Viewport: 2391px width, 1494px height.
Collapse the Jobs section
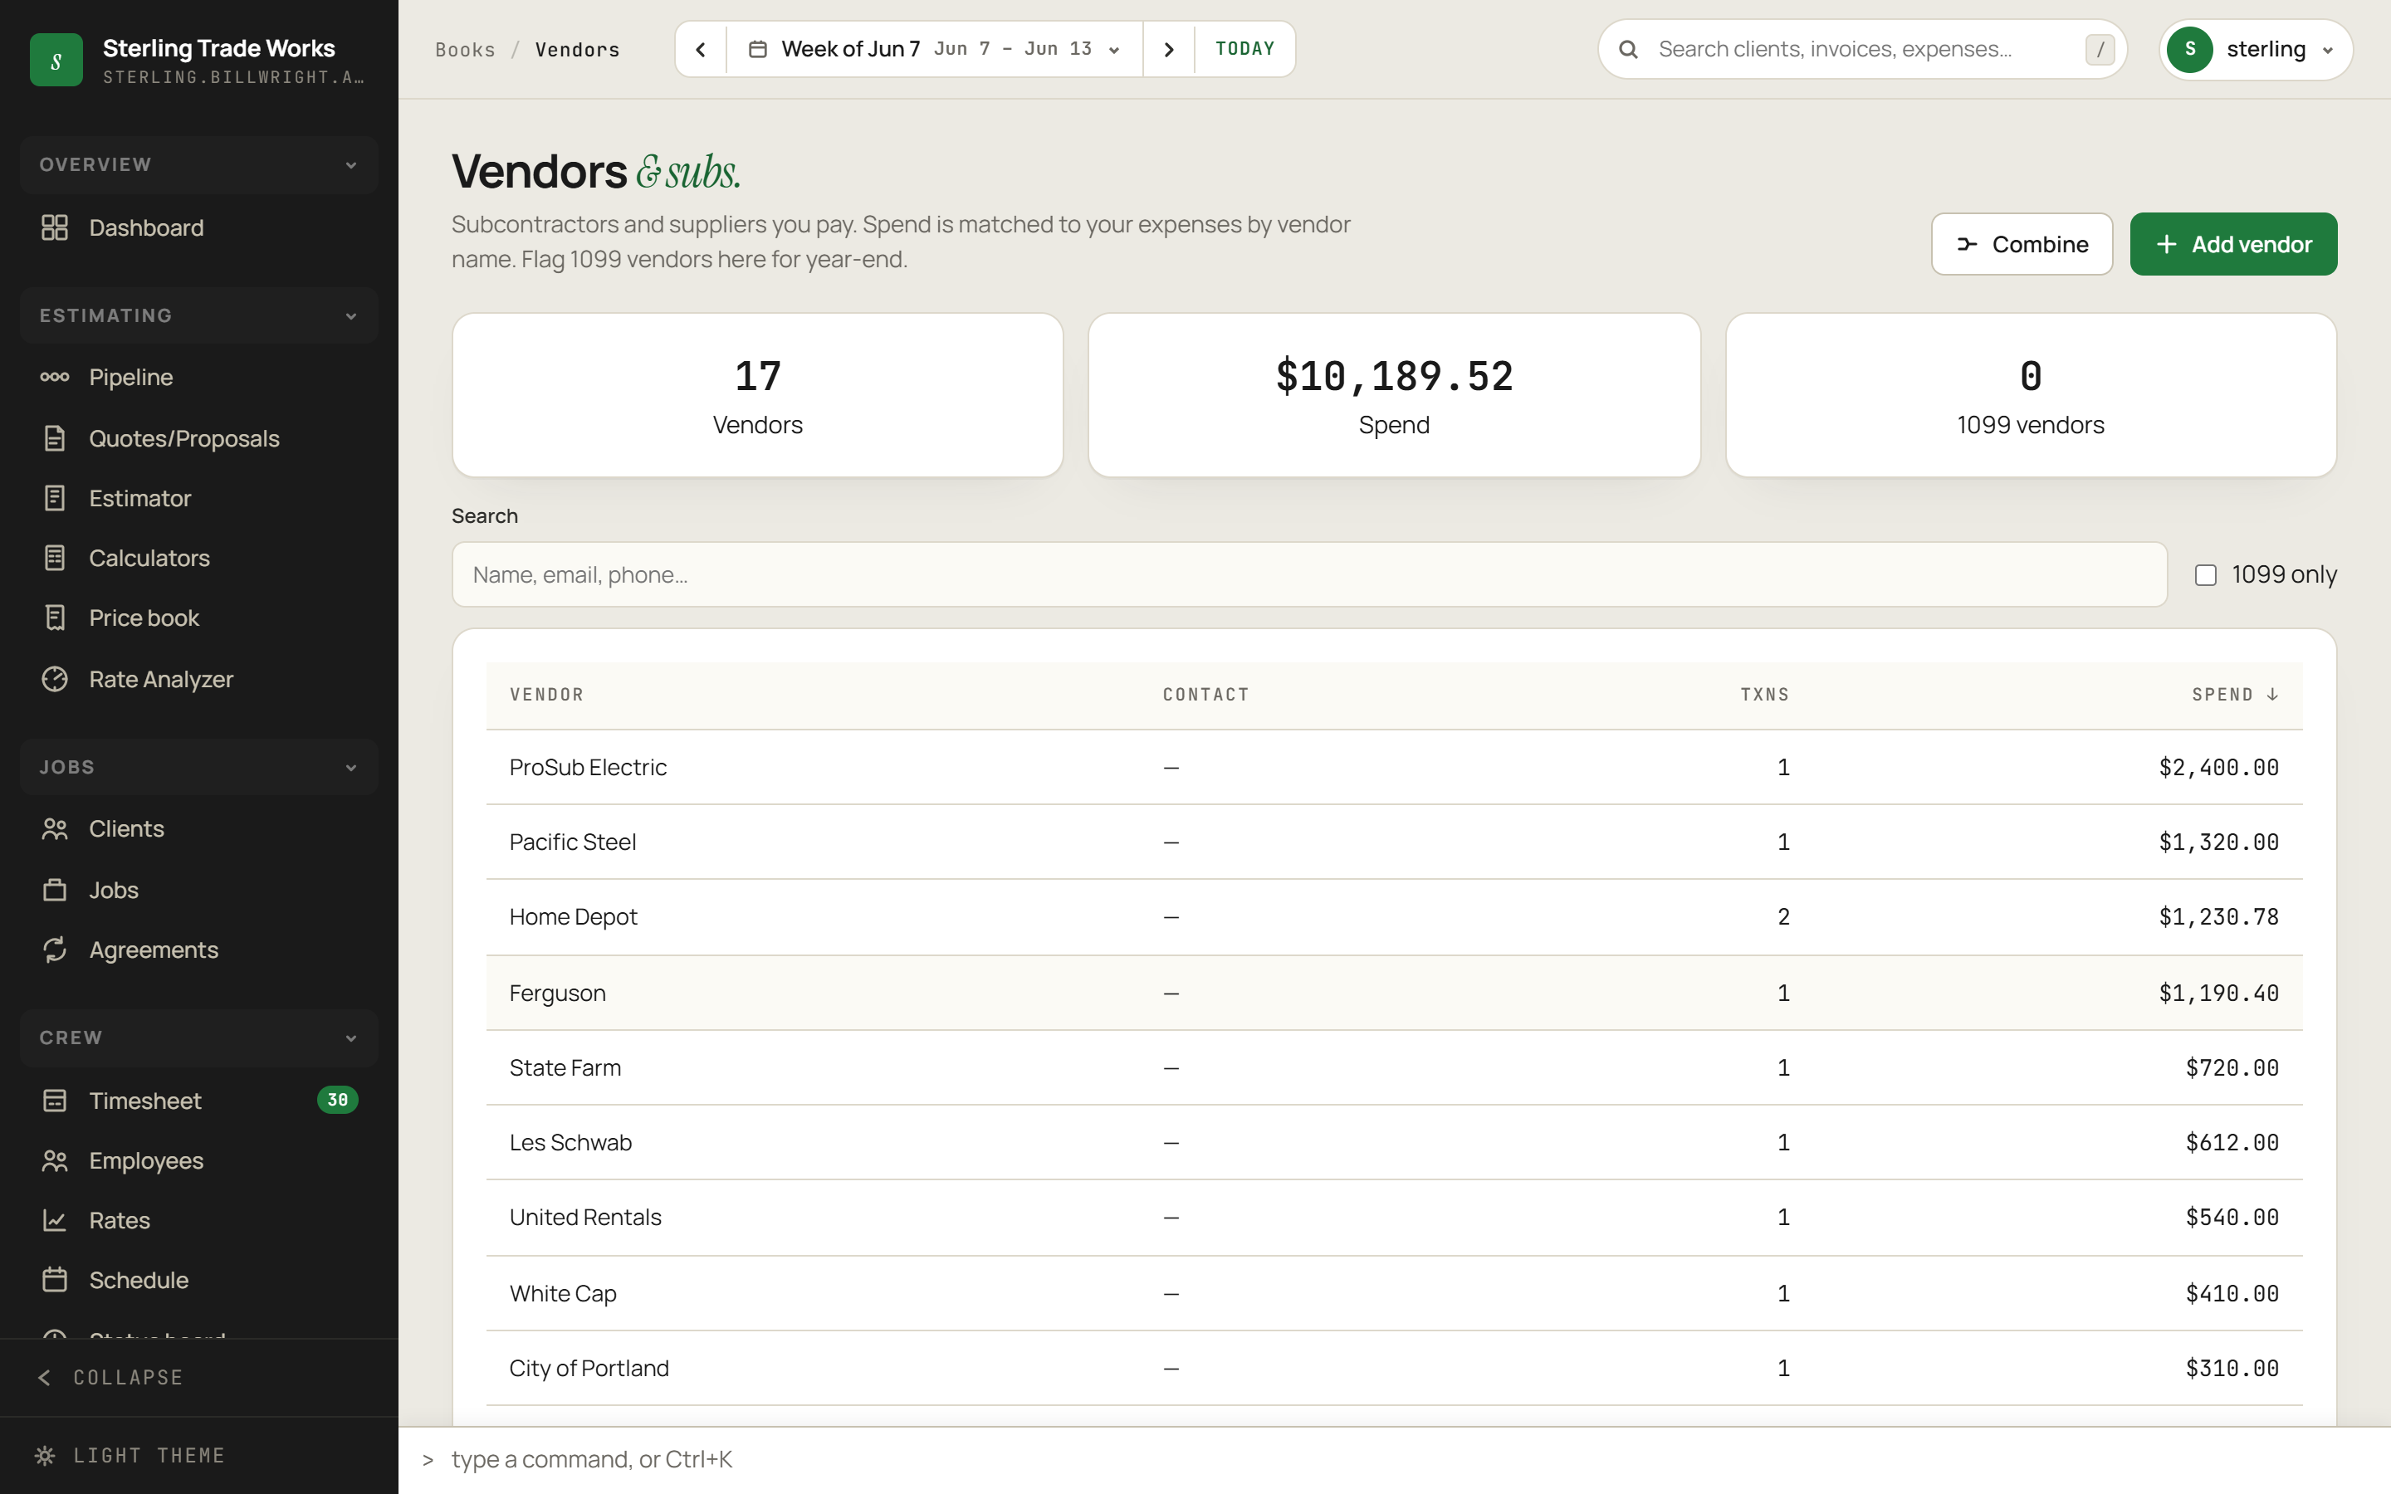click(x=198, y=767)
